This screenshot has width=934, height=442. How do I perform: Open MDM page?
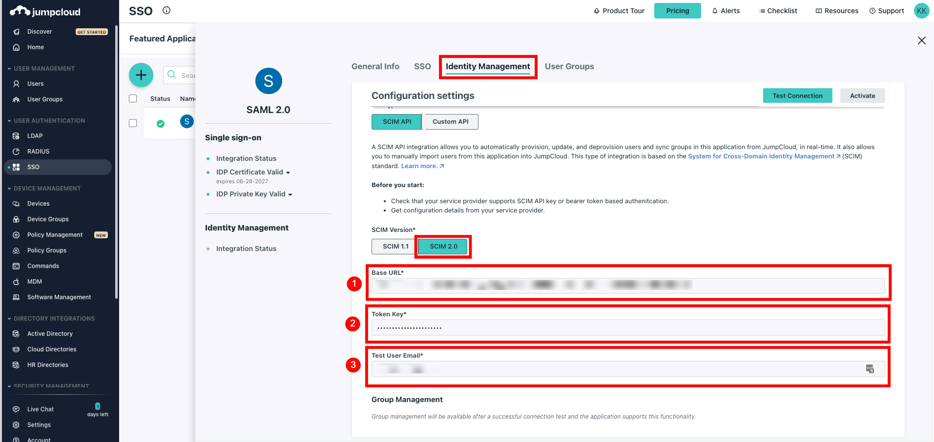[x=35, y=282]
